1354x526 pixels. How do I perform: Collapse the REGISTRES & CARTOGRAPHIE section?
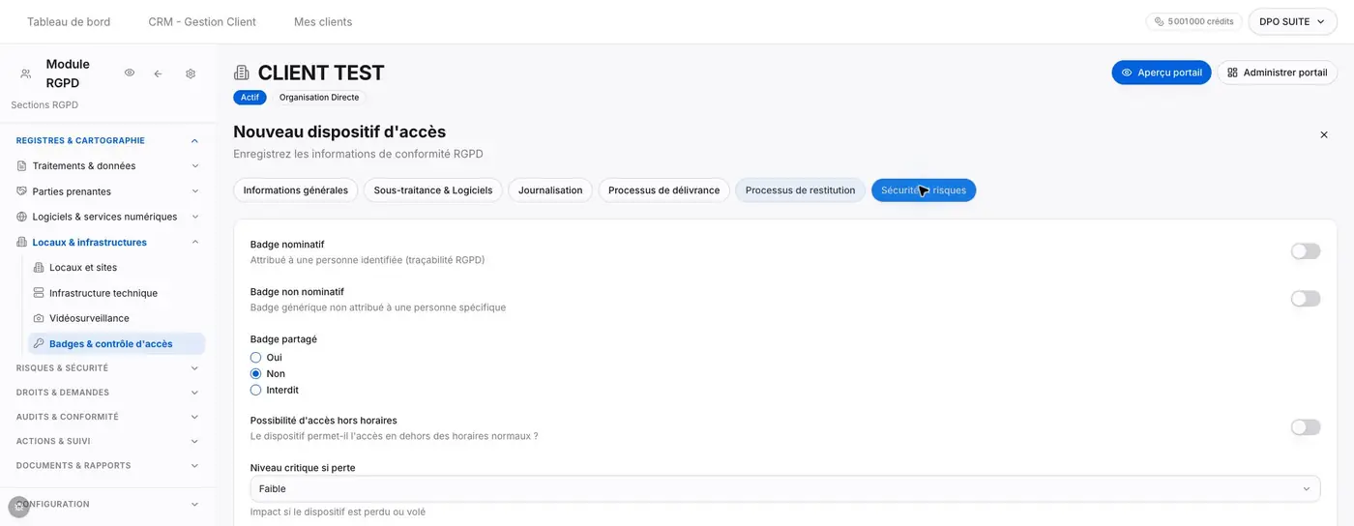(x=194, y=141)
